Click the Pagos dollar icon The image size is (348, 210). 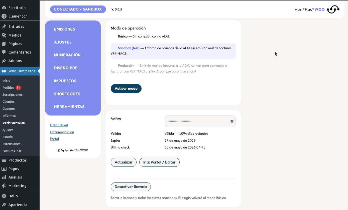(4, 169)
